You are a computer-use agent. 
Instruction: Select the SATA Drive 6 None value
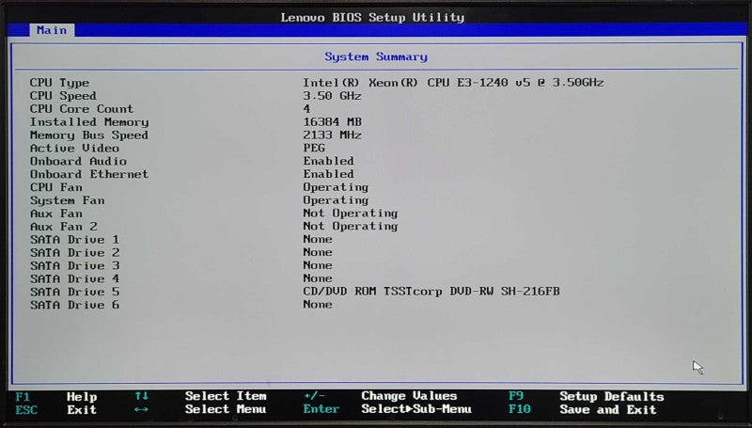[x=318, y=304]
